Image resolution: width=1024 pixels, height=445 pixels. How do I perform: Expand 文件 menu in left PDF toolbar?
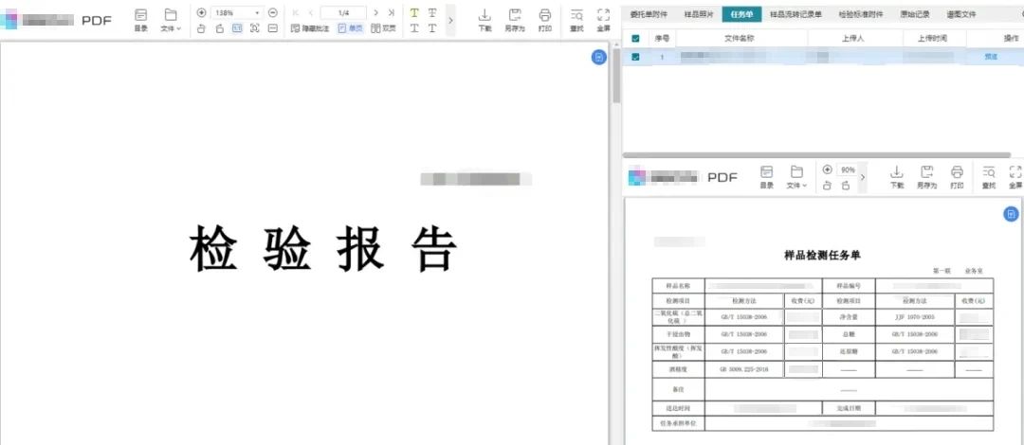pos(171,19)
